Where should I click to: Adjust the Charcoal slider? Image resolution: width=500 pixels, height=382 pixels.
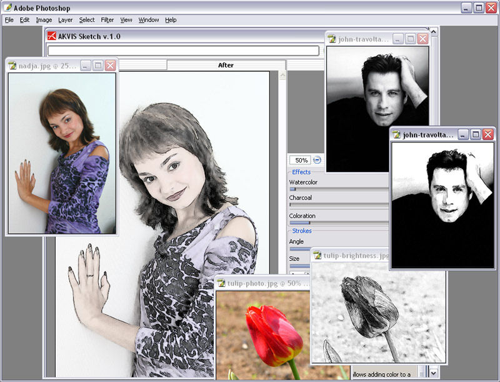pyautogui.click(x=339, y=204)
